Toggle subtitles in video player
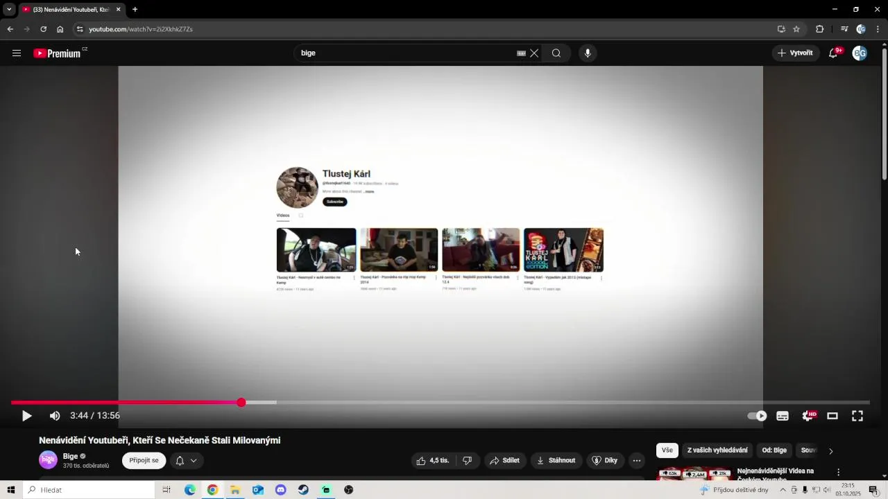This screenshot has height=499, width=888. coord(783,416)
